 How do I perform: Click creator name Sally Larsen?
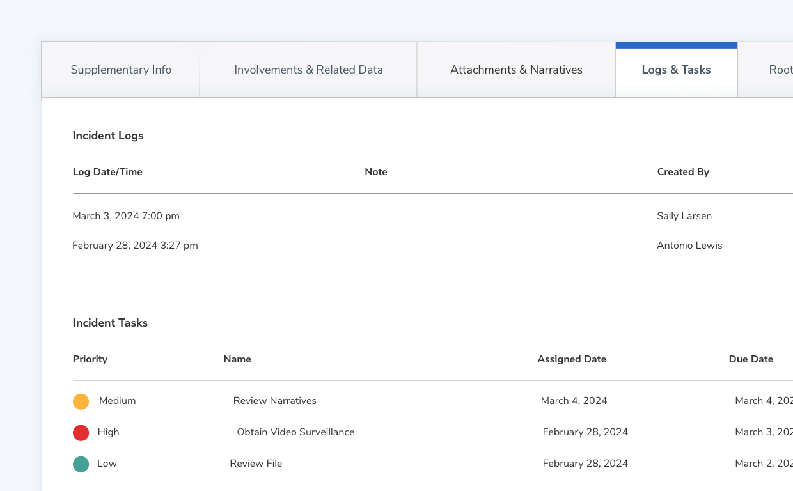(x=684, y=216)
